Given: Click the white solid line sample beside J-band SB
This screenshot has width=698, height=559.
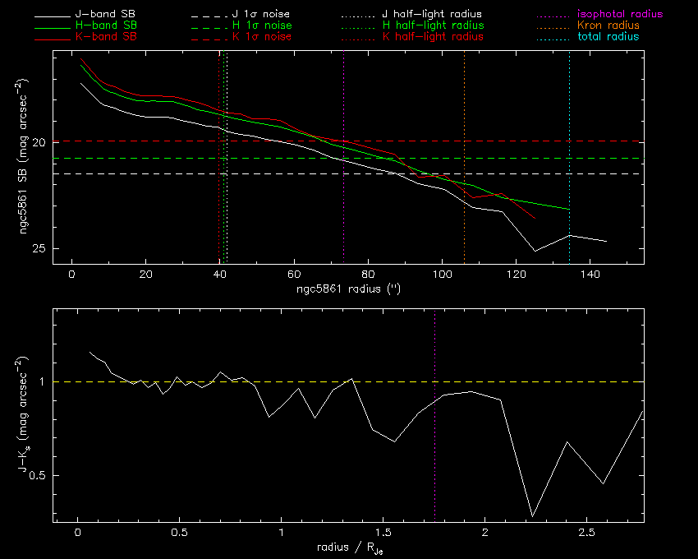Looking at the screenshot, I should coord(53,17).
